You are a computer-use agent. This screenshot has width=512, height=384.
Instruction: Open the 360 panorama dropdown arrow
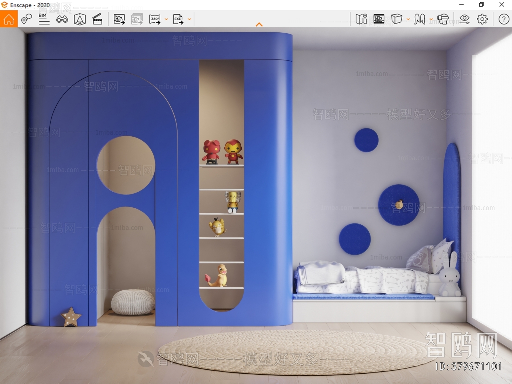(166, 19)
